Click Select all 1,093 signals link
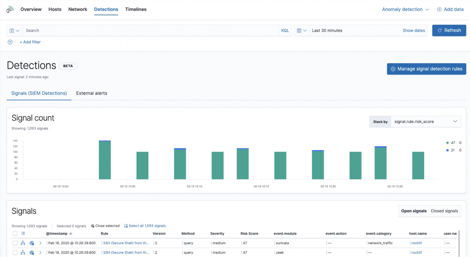This screenshot has width=470, height=257. pyautogui.click(x=147, y=226)
